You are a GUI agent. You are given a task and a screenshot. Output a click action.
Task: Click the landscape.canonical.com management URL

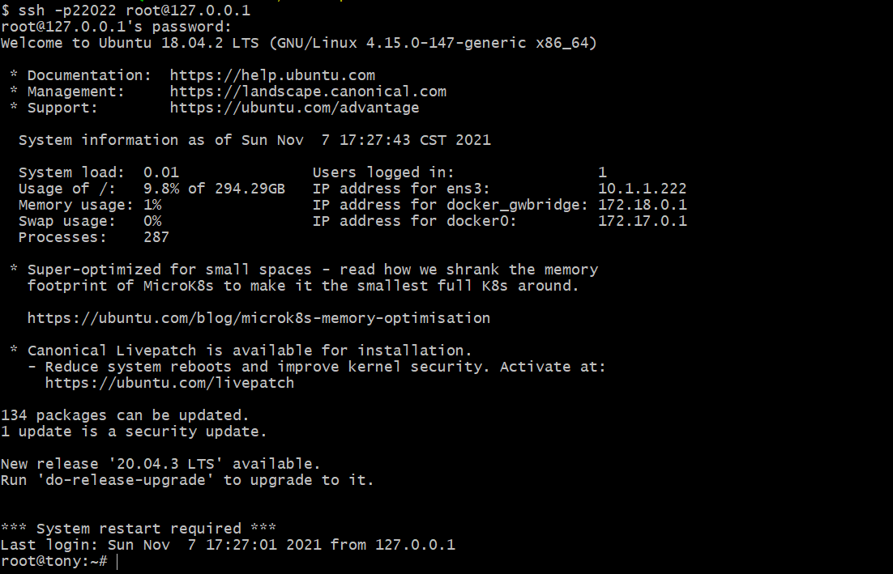(308, 91)
